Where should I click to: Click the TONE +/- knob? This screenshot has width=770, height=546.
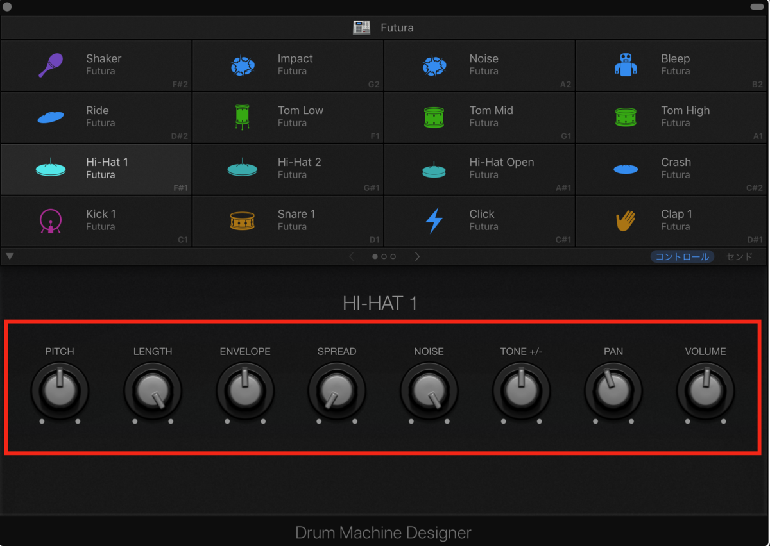[522, 391]
